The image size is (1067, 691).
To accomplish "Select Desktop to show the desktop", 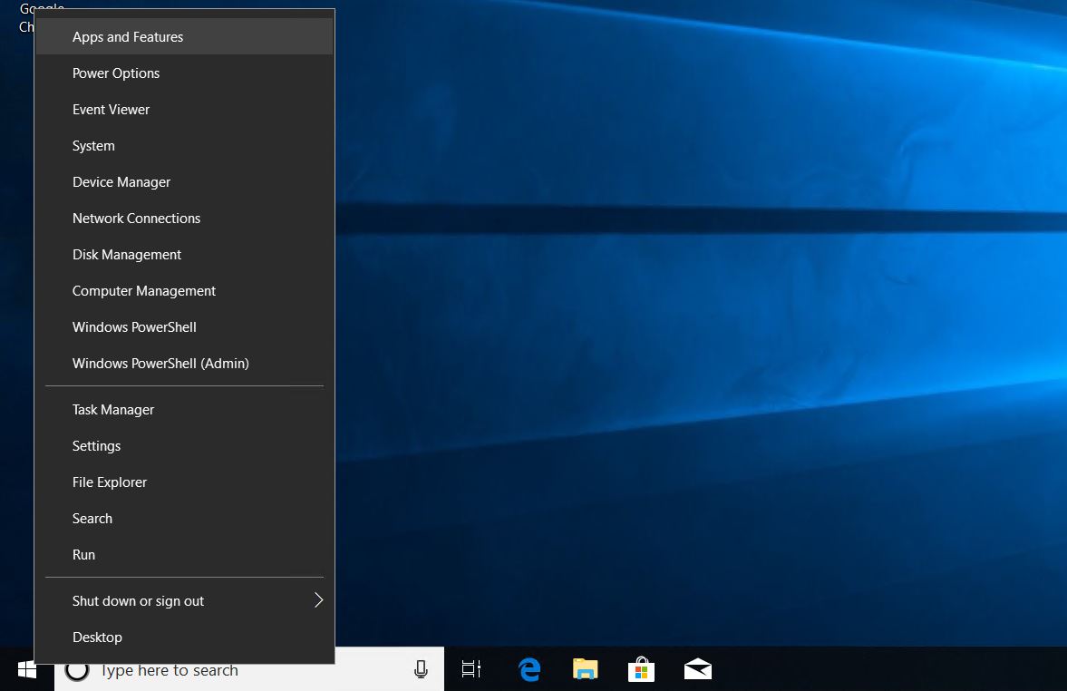I will [x=97, y=637].
